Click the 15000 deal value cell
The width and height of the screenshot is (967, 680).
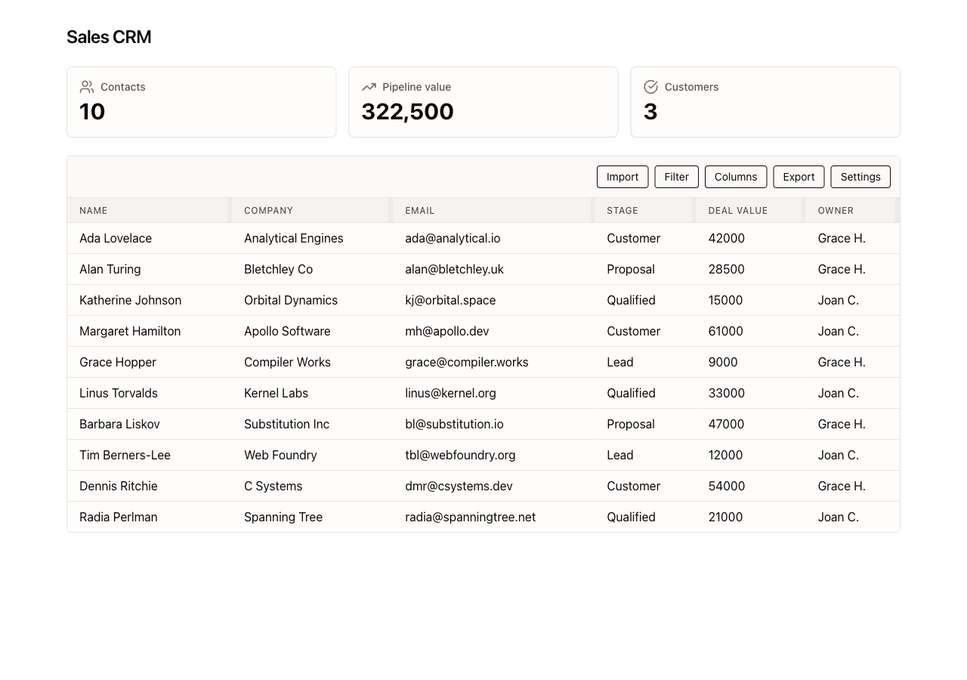tap(751, 300)
